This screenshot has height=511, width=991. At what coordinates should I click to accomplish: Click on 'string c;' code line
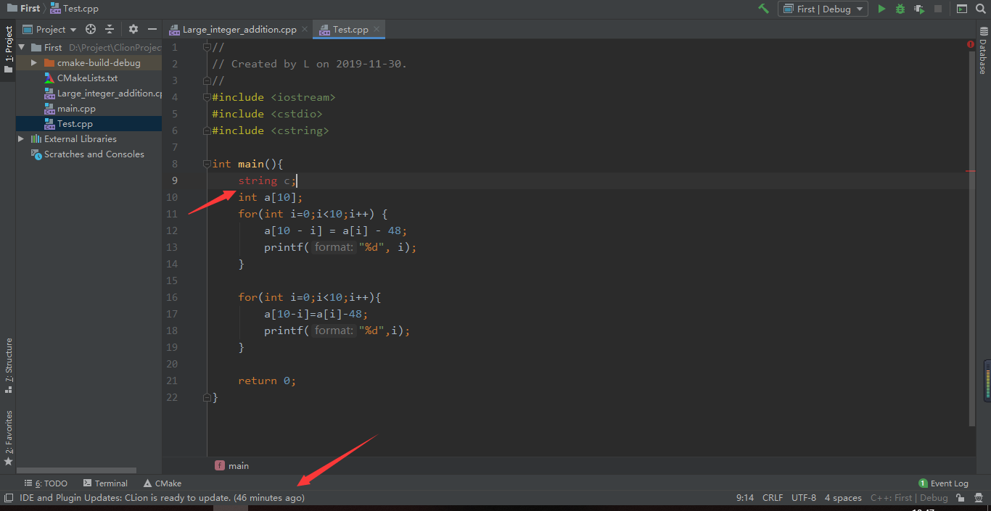pyautogui.click(x=267, y=180)
